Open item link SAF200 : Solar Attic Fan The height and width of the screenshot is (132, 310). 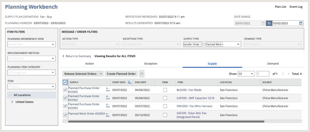point(192,115)
